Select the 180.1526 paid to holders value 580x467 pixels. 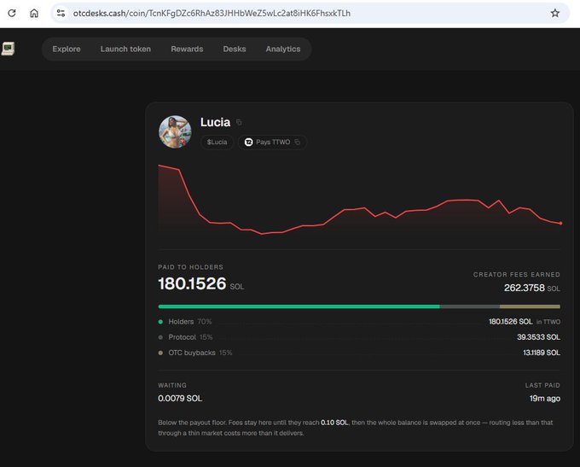point(192,283)
